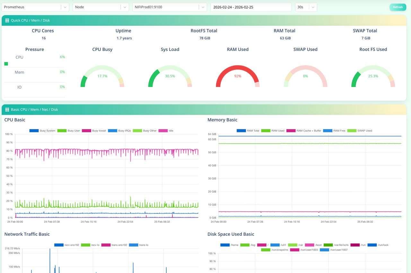Image resolution: width=411 pixels, height=273 pixels.
Task: Click the grid icon beside Basic CPU / Mem / Net / Disk
Action: coord(7,110)
